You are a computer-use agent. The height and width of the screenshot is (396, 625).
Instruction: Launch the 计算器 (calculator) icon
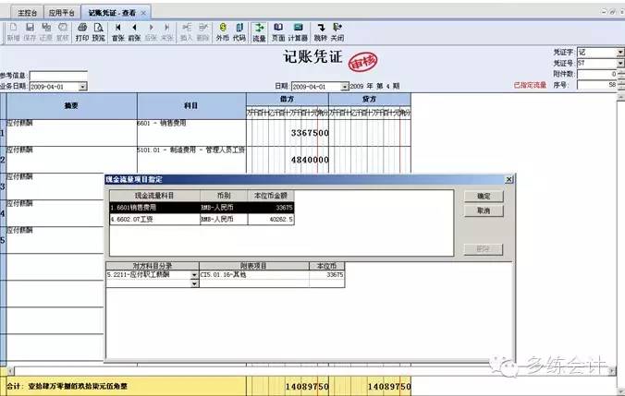[298, 31]
